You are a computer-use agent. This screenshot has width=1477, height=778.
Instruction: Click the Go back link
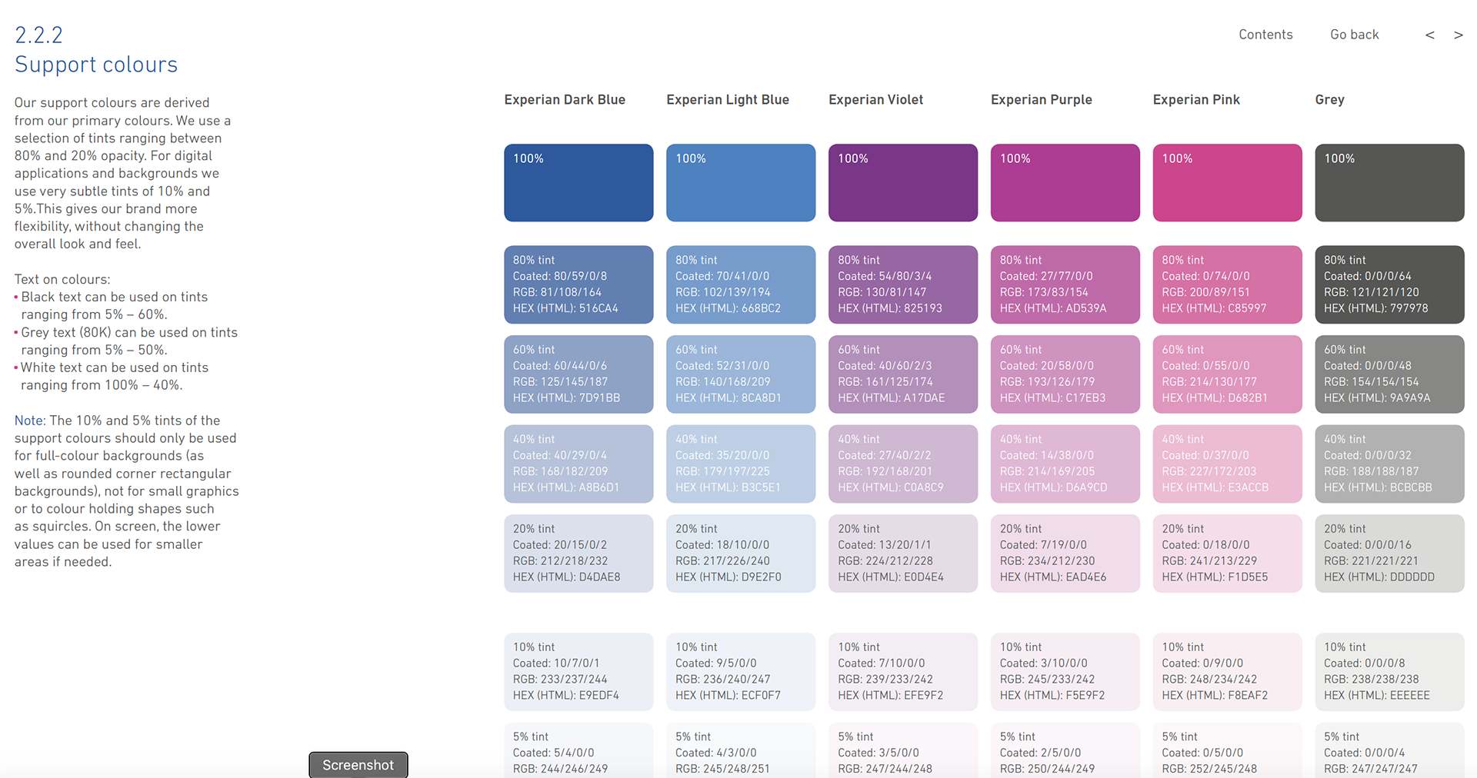1354,35
